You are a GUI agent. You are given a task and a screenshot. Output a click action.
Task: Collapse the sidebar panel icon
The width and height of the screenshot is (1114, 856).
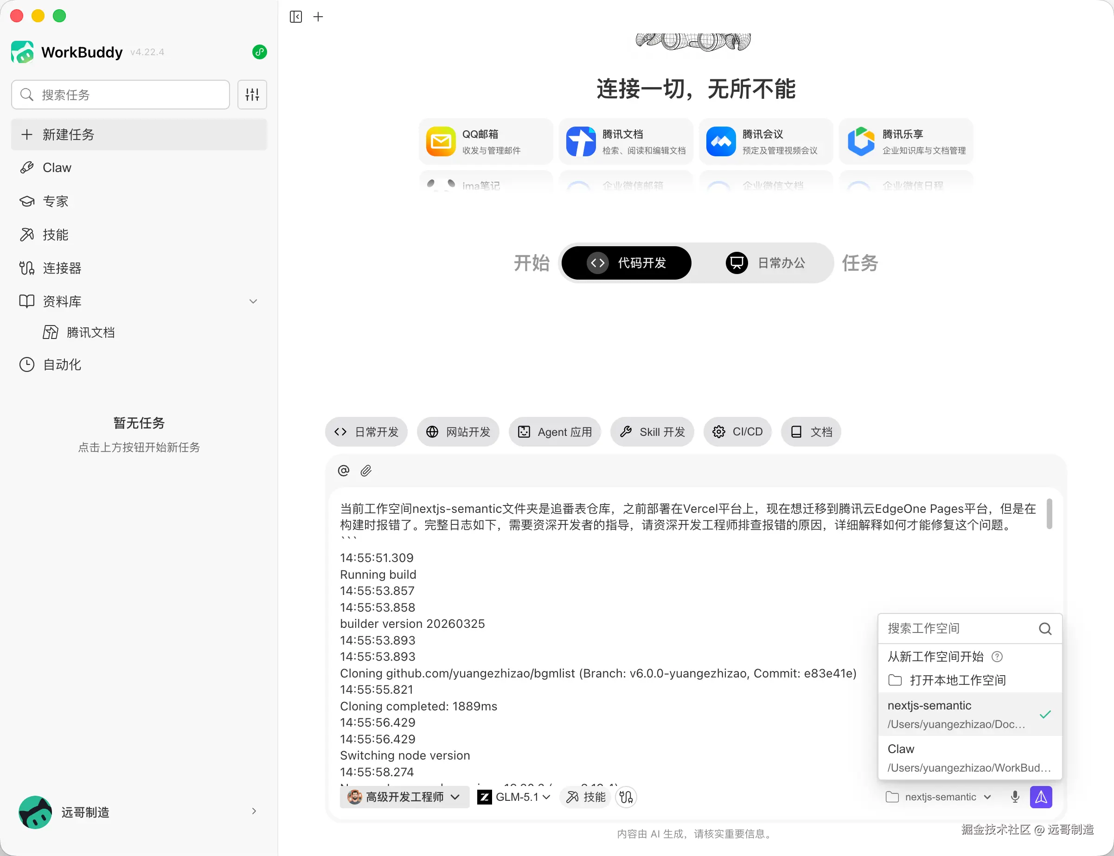(295, 17)
